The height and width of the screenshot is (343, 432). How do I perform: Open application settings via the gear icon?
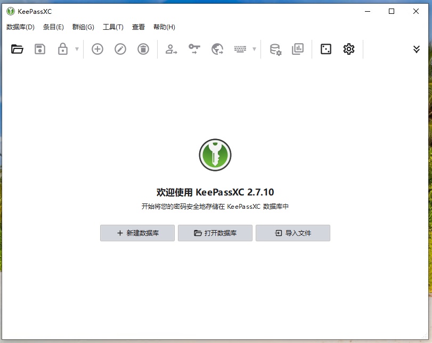349,48
